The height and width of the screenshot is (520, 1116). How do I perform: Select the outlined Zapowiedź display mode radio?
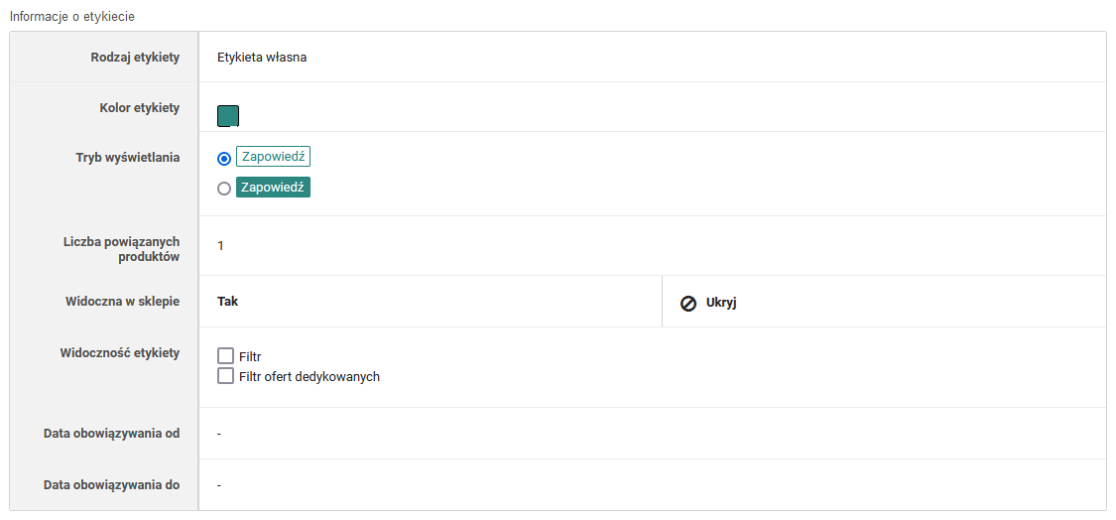point(224,158)
